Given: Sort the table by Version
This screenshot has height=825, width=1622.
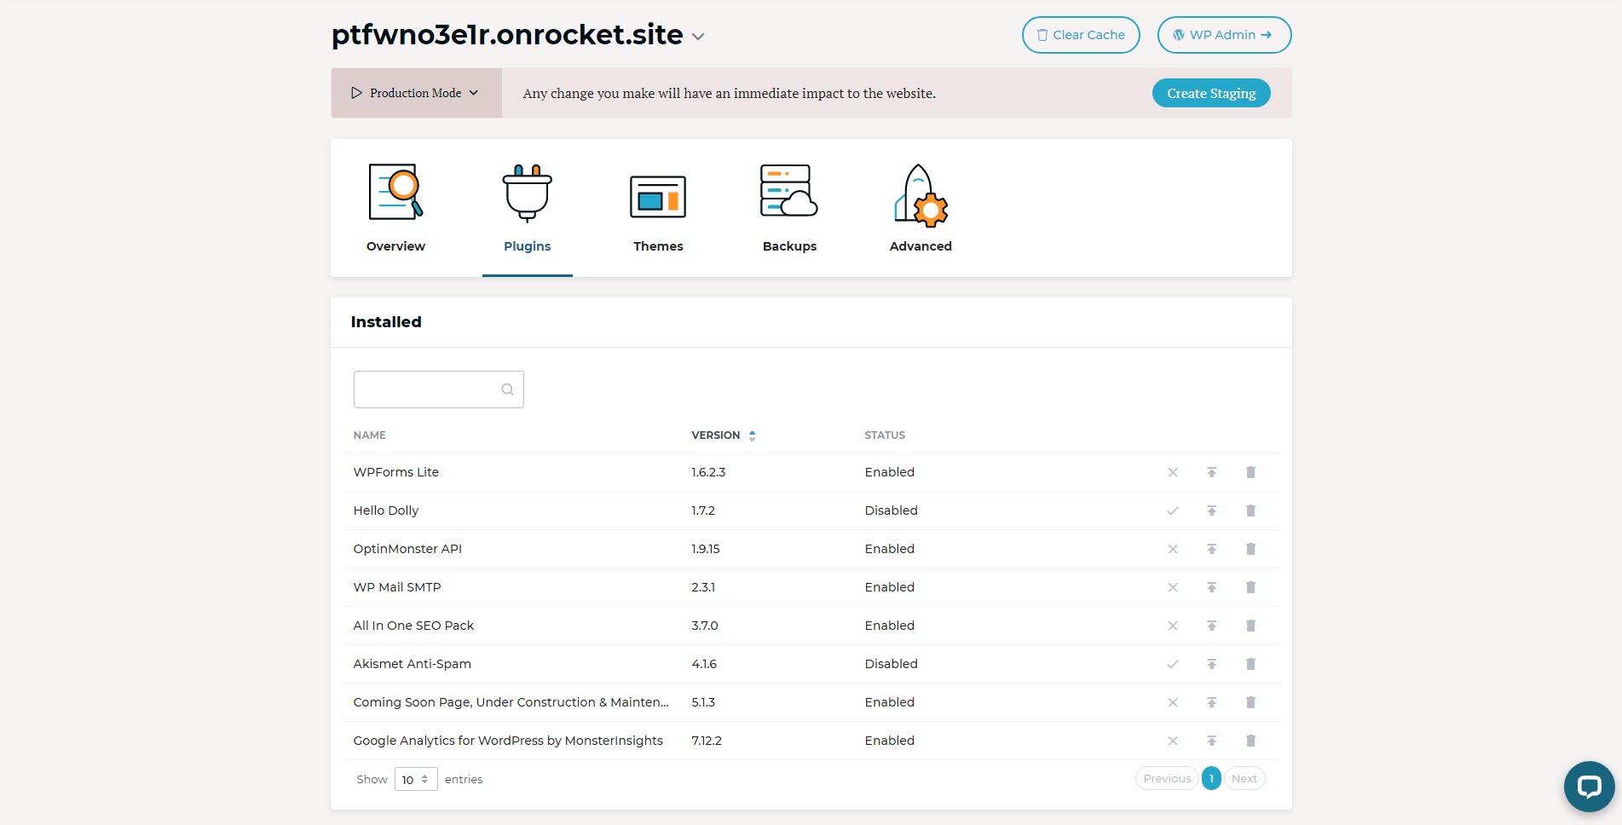Looking at the screenshot, I should [x=723, y=436].
